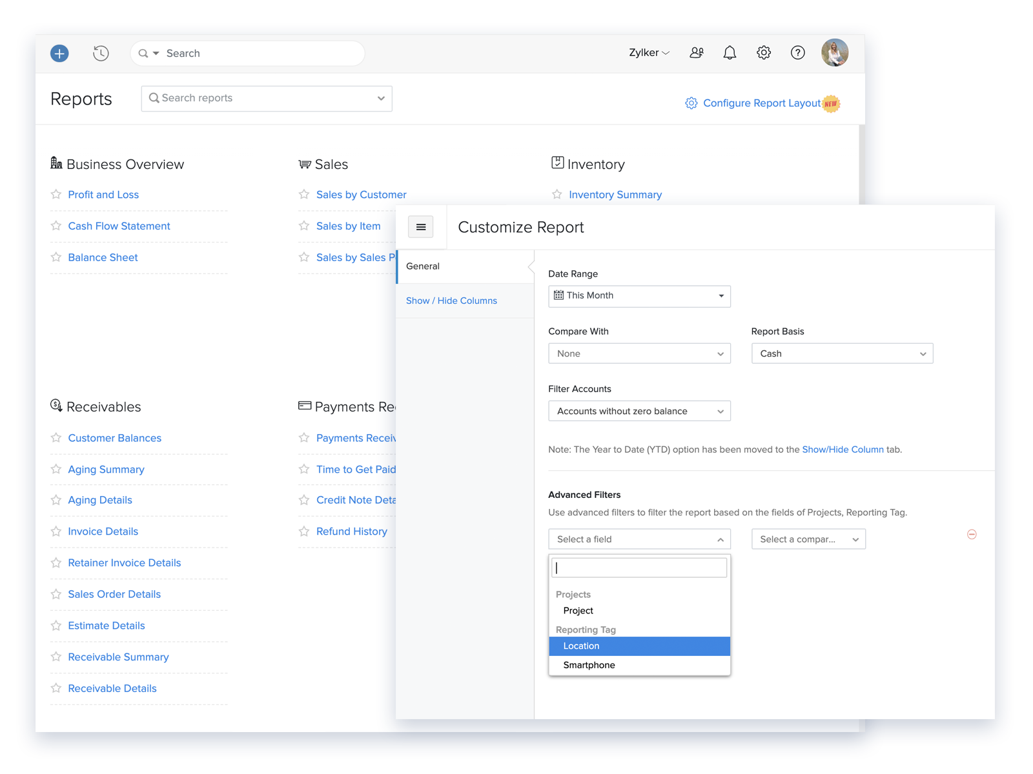Click the hamburger menu in Customize Report
The image size is (1033, 774).
point(421,227)
